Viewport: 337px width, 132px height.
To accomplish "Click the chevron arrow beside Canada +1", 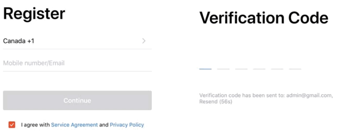I will [x=144, y=41].
